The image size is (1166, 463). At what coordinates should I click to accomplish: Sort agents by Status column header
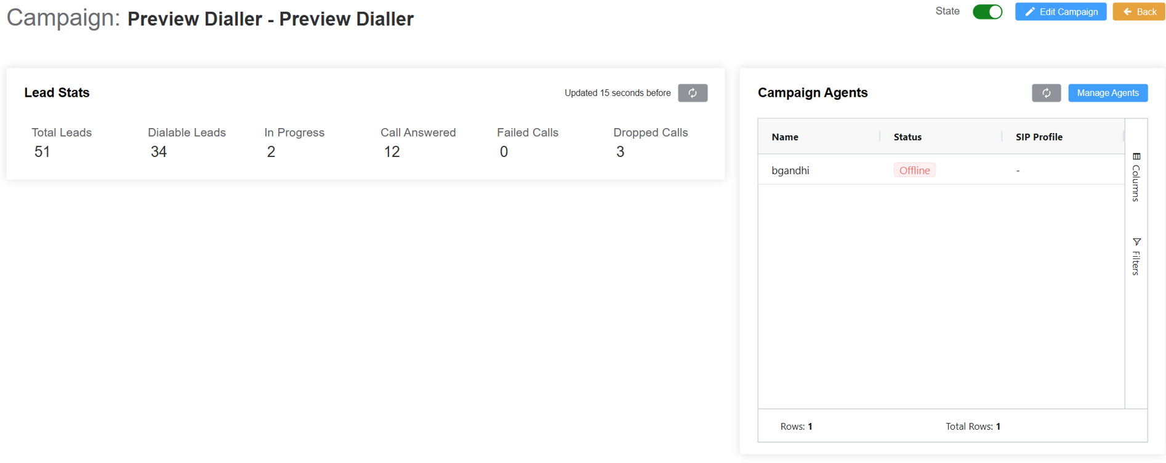click(x=907, y=137)
